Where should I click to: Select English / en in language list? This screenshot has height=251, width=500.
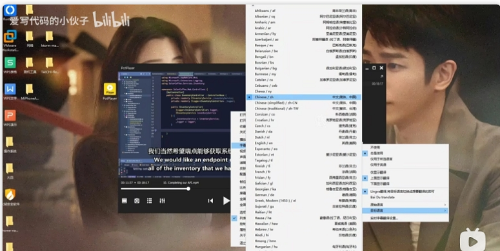(304, 143)
